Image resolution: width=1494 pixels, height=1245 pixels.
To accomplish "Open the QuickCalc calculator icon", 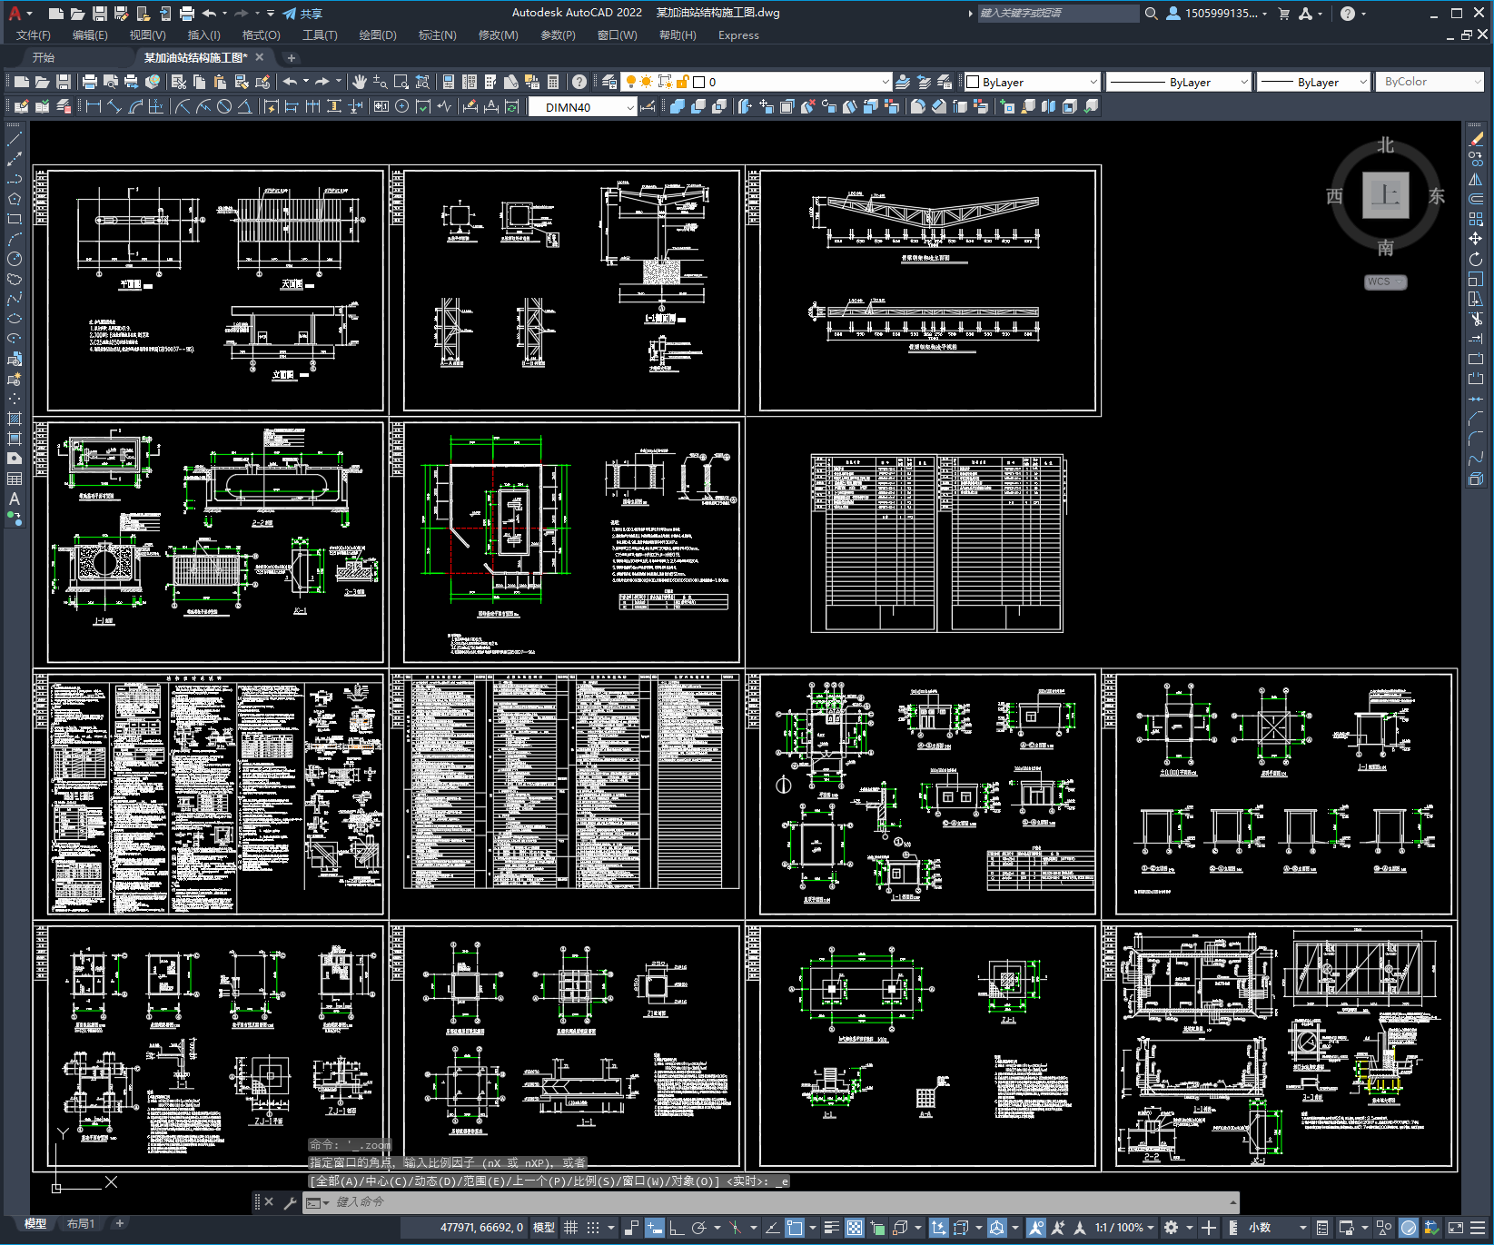I will [x=553, y=82].
